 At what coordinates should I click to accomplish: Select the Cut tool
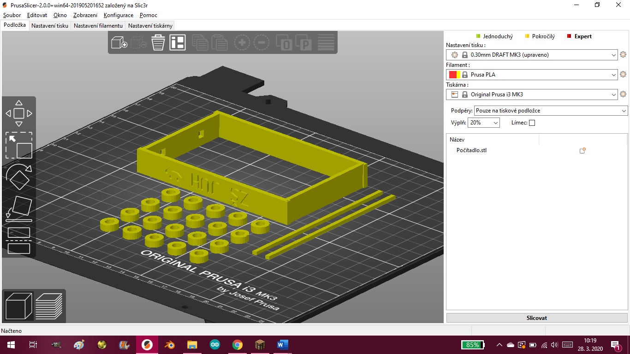[19, 241]
